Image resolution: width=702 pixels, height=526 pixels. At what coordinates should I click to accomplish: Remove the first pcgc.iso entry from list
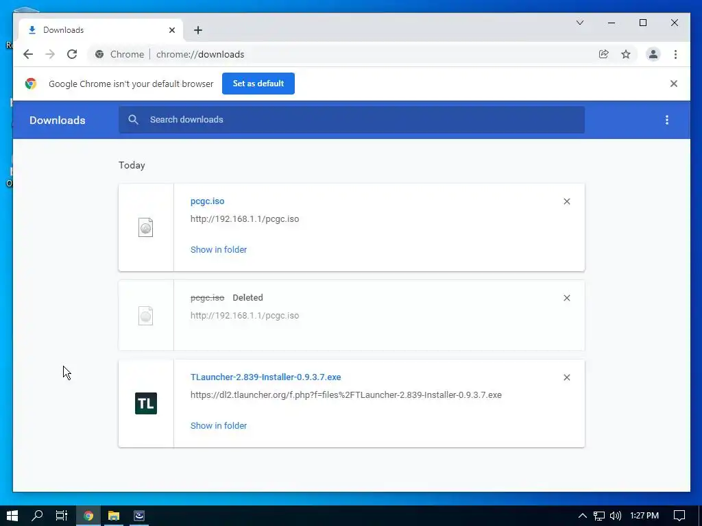[566, 201]
